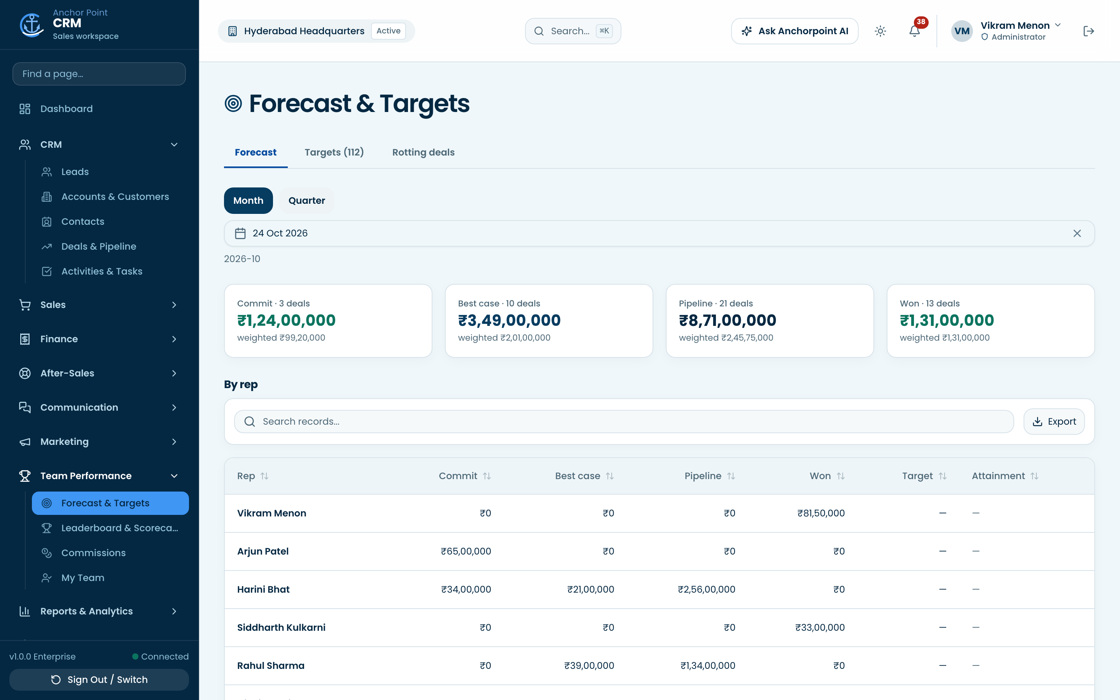Viewport: 1120px width, 700px height.
Task: Toggle the light theme sun icon
Action: click(x=880, y=31)
